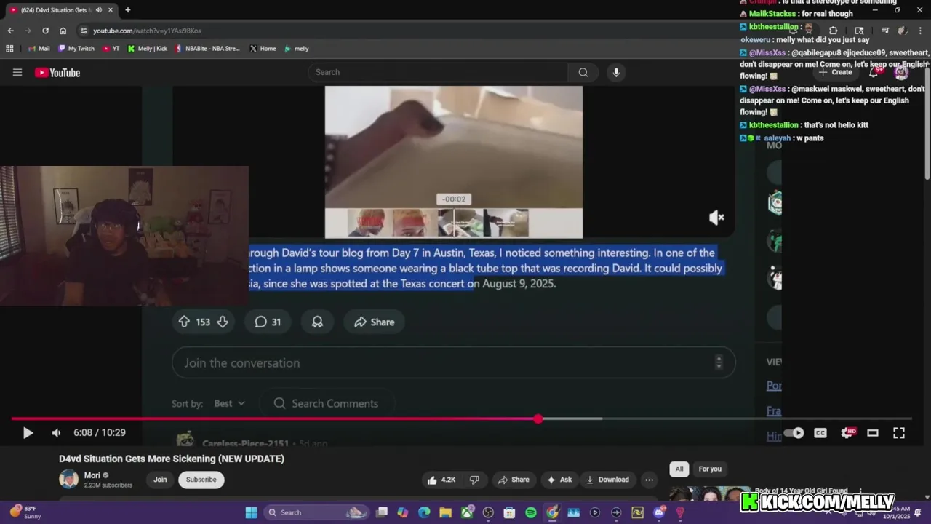Screen dimensions: 931x524
Task: Click the site information icon in address bar
Action: pyautogui.click(x=84, y=31)
